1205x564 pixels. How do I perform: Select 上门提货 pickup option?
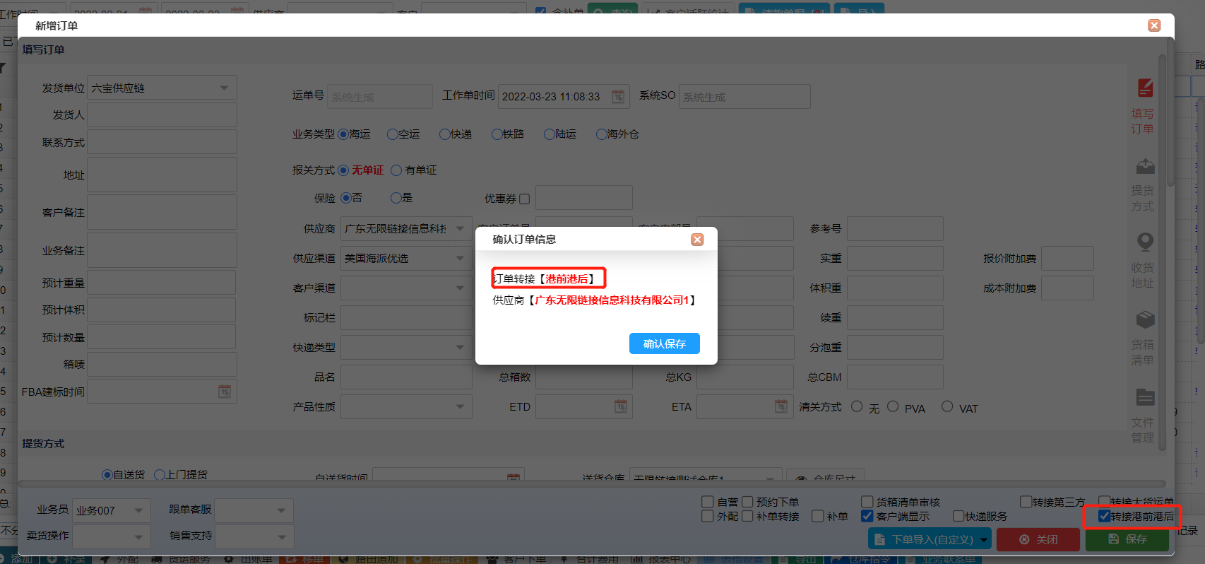click(x=160, y=475)
